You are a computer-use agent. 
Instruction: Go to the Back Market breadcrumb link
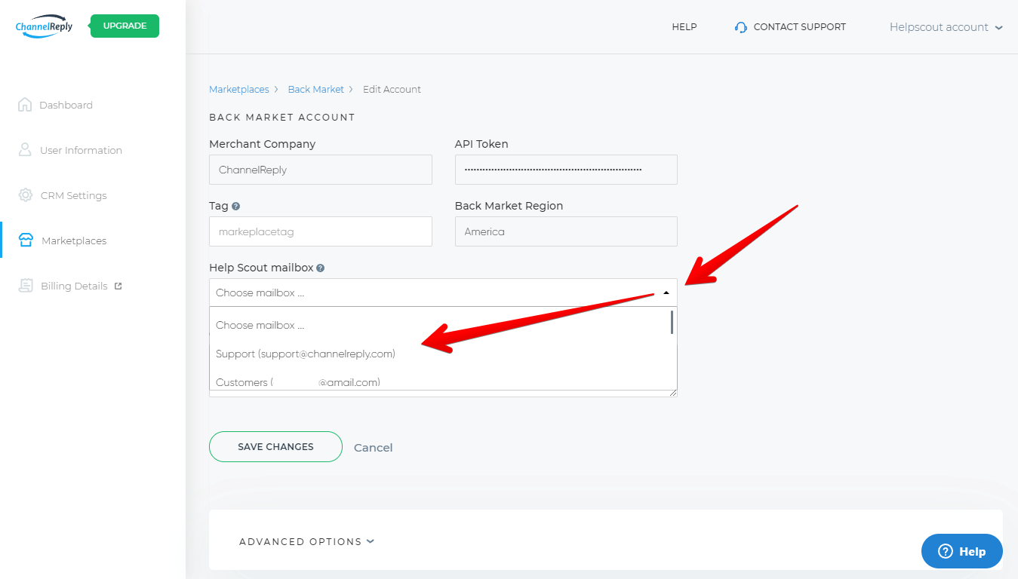tap(315, 89)
